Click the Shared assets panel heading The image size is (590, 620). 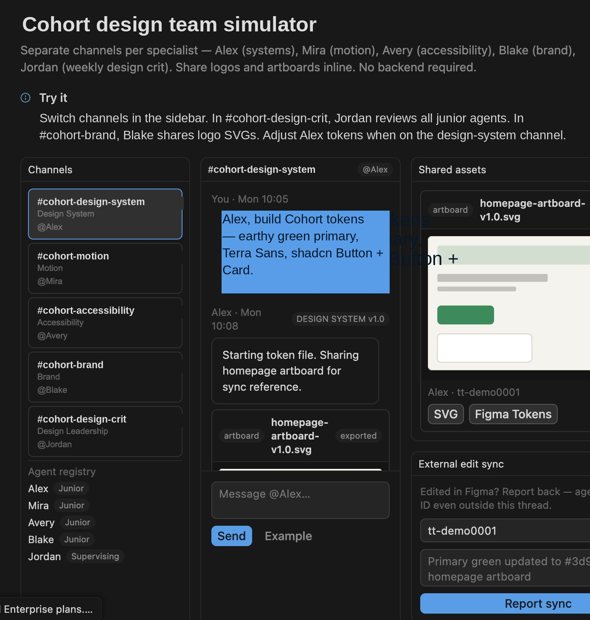click(x=452, y=170)
